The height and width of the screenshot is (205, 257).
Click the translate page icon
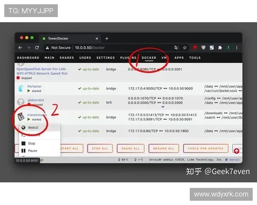(x=176, y=48)
